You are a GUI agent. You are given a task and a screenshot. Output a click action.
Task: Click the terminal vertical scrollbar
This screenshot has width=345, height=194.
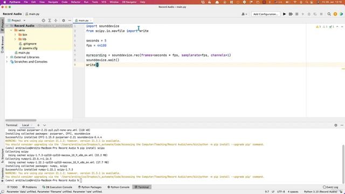[343, 164]
